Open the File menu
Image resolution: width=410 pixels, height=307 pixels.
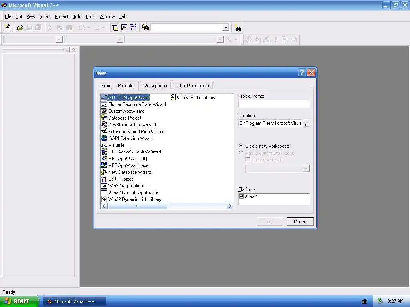pos(8,16)
